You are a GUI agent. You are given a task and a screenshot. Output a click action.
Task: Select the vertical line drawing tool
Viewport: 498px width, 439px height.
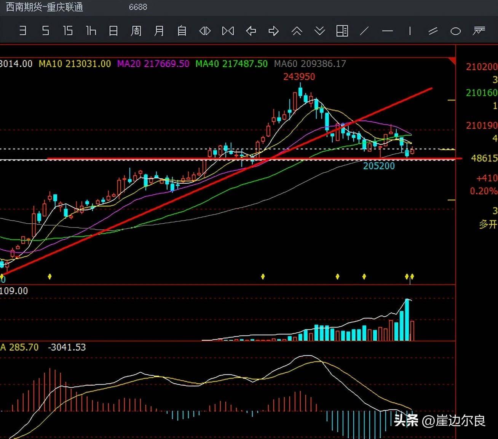tap(410, 31)
